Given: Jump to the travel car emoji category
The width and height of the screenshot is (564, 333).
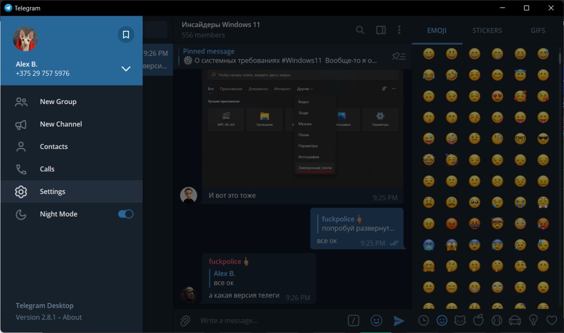Looking at the screenshot, I should [515, 321].
